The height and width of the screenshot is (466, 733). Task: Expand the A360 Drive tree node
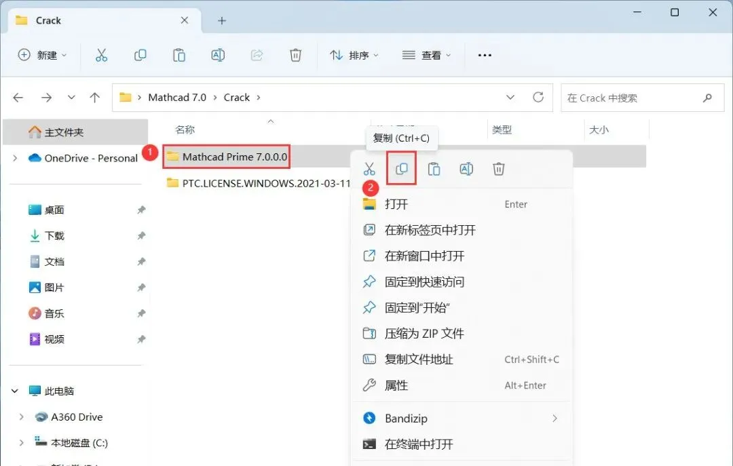(x=21, y=416)
